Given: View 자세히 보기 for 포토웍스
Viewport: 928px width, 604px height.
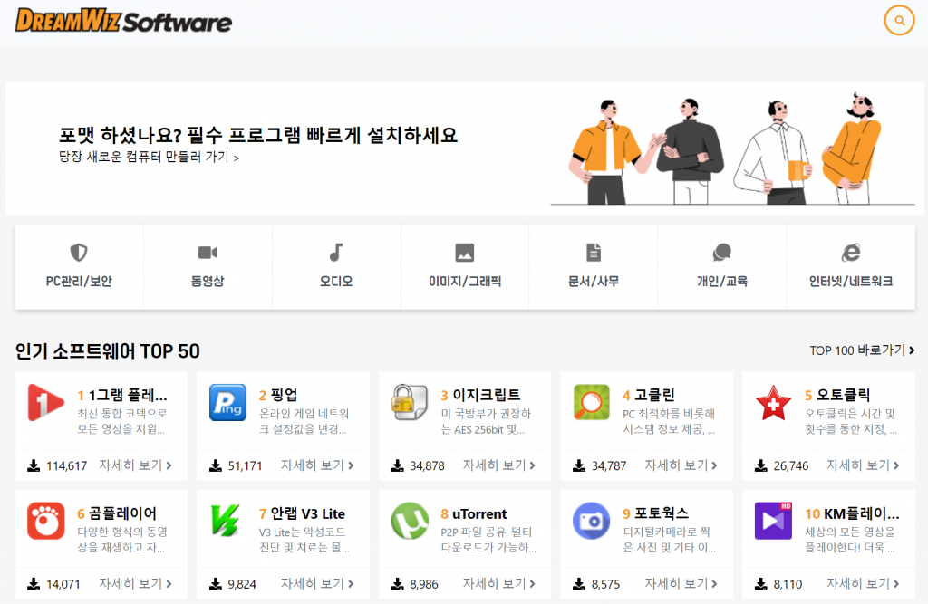Looking at the screenshot, I should 681,584.
